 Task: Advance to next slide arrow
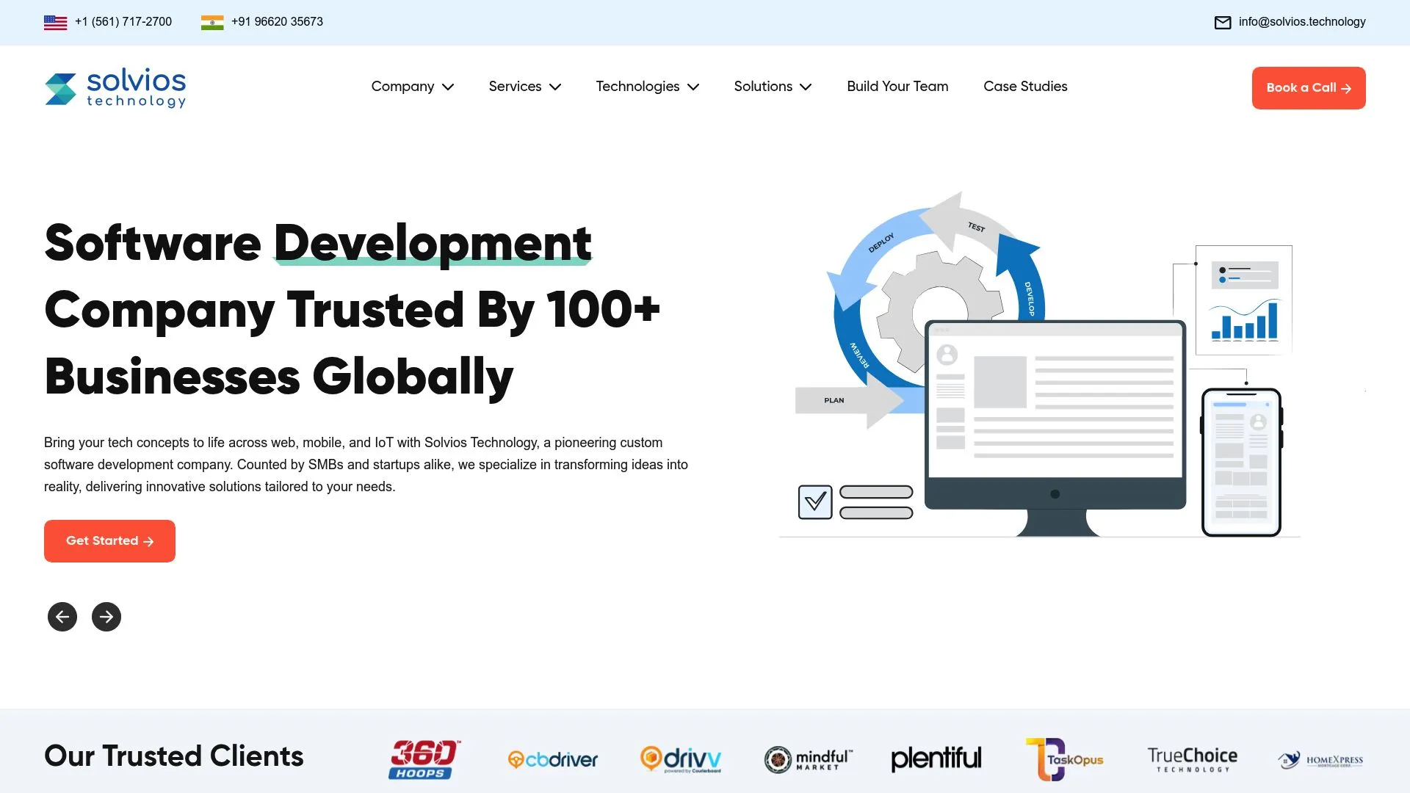106,617
